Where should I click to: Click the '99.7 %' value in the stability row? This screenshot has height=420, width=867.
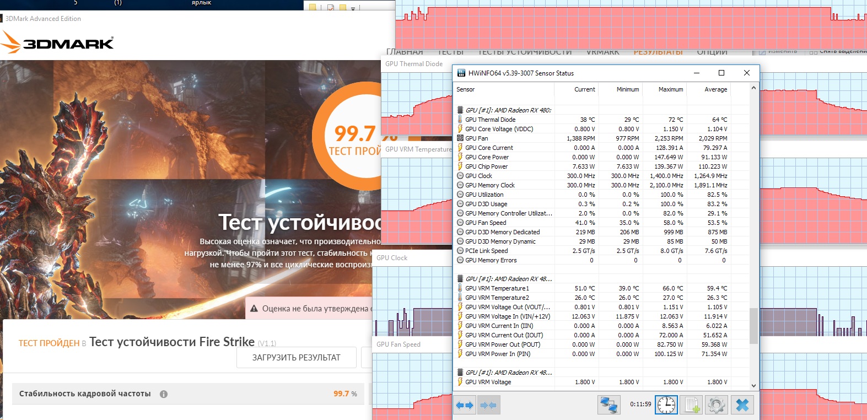345,394
